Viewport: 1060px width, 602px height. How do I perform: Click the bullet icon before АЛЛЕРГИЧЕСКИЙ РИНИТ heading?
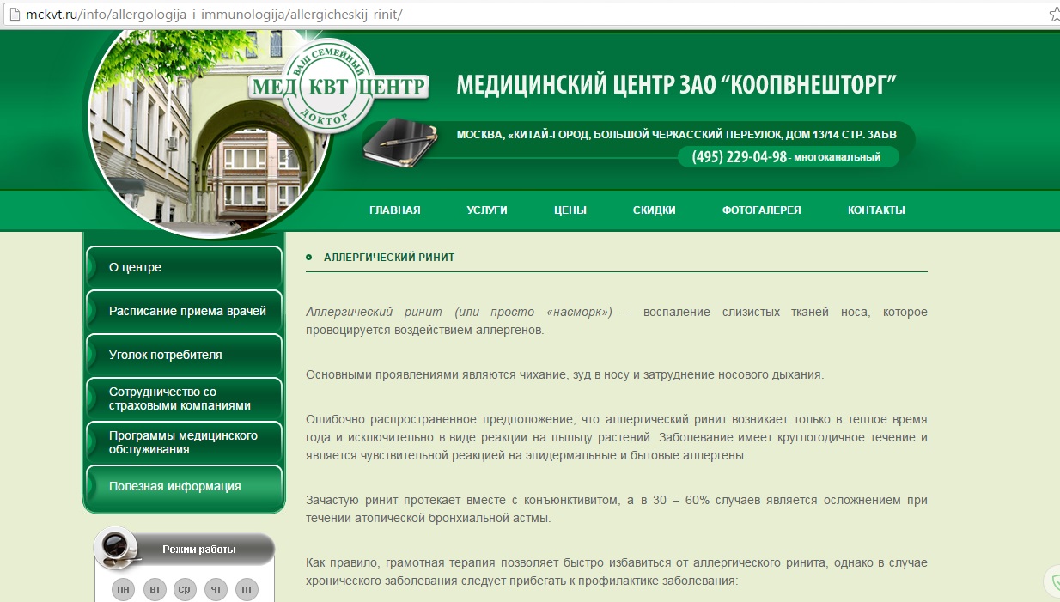[x=309, y=257]
